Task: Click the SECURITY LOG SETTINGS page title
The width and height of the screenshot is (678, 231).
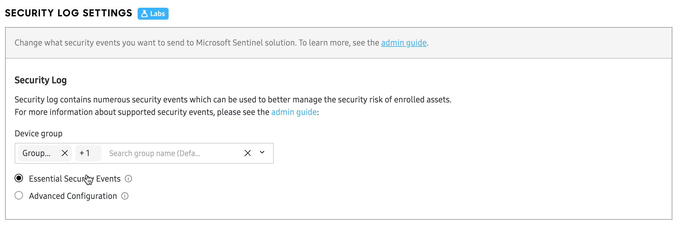Action: coord(69,13)
